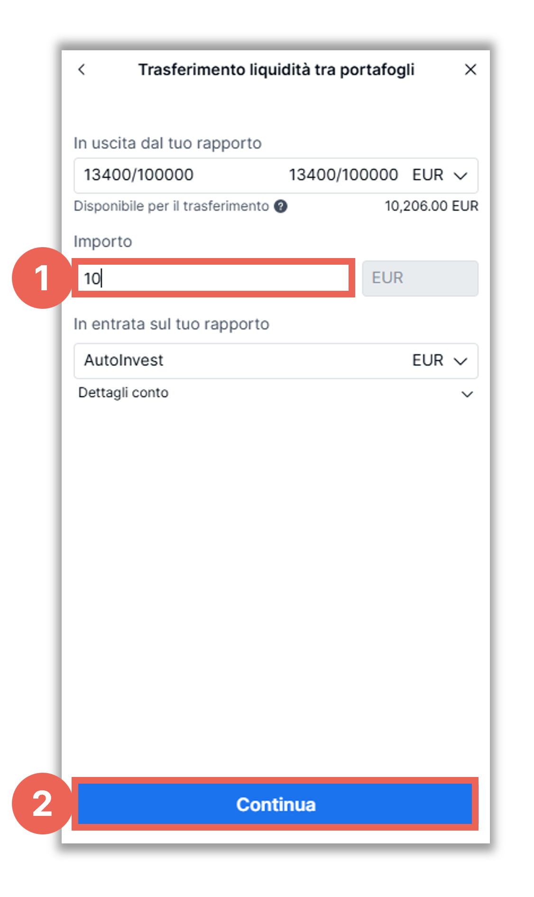Select the In entrata sul tuo rapporto label
The image size is (534, 897).
click(x=172, y=324)
